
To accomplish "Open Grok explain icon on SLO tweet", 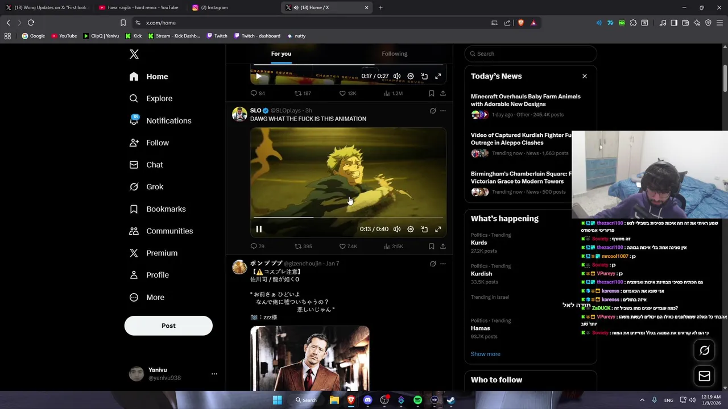I will [433, 111].
